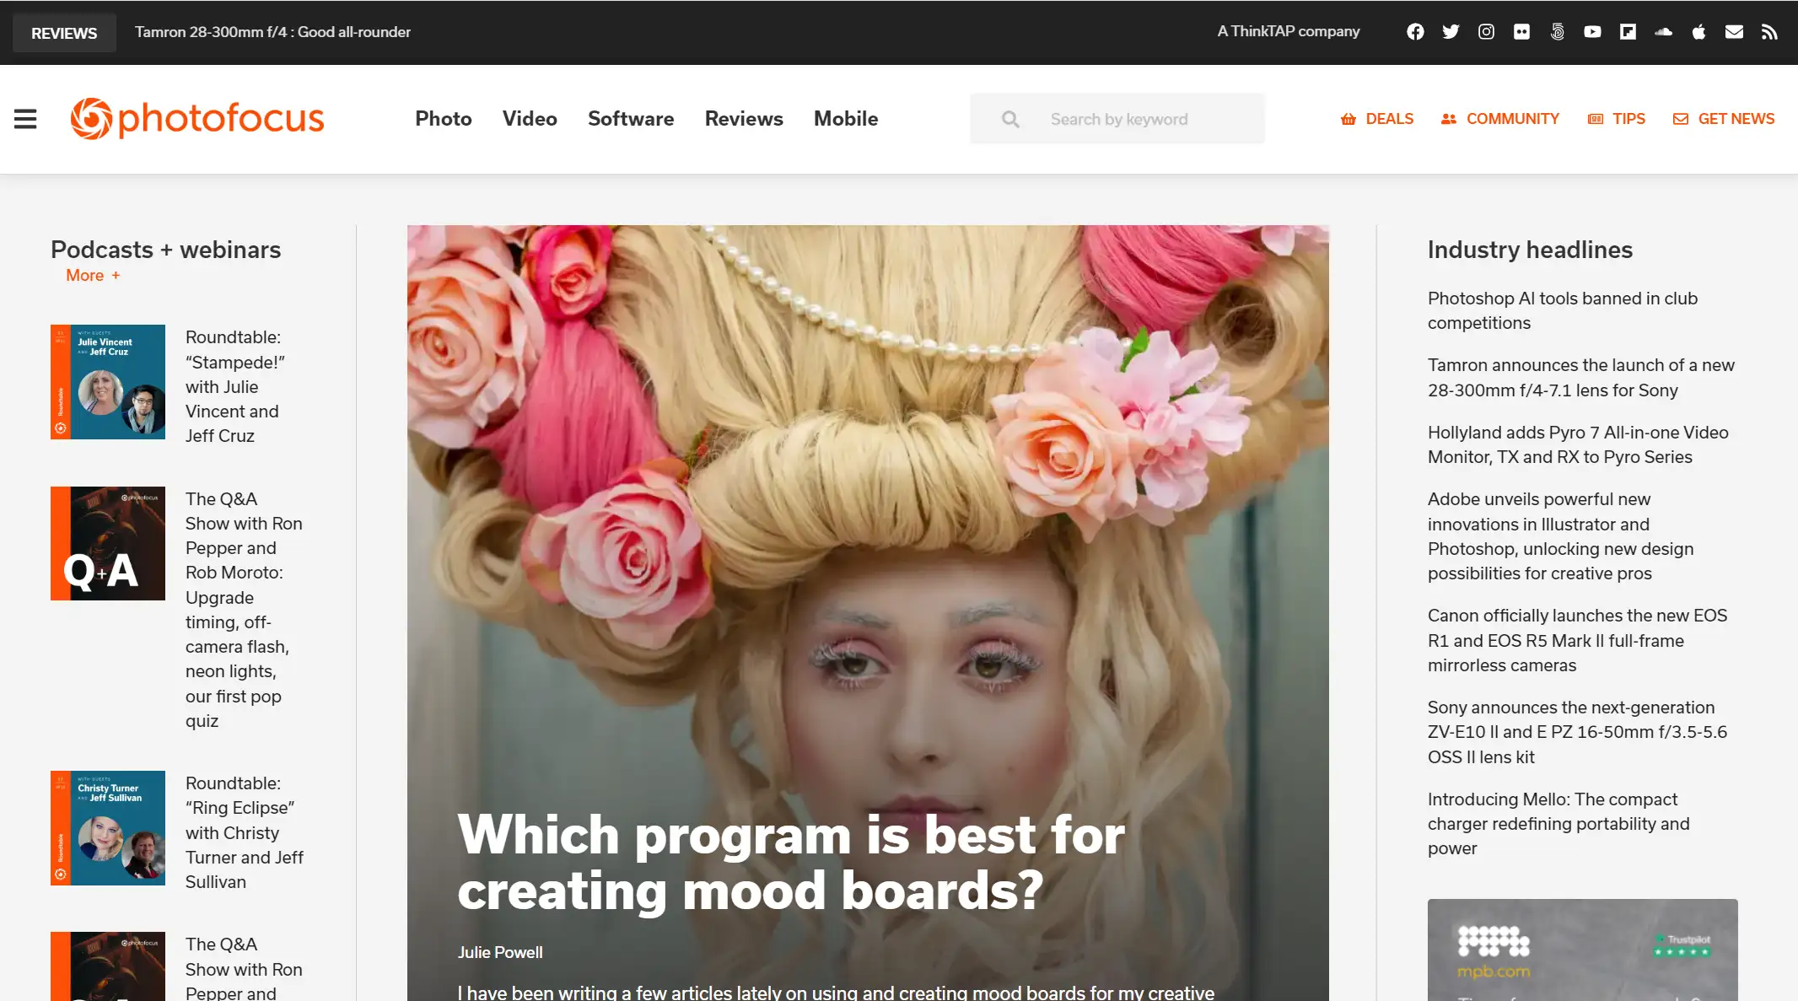Open Canon EOS R1 and R5 Mark II headline
Image resolution: width=1798 pixels, height=1001 pixels.
[x=1577, y=640]
